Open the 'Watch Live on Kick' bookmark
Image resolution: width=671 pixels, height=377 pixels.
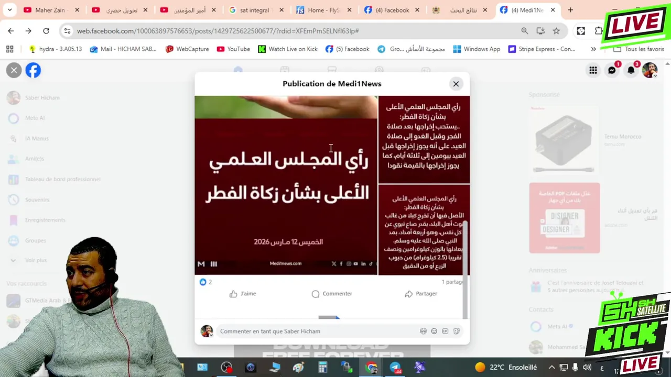(x=288, y=49)
